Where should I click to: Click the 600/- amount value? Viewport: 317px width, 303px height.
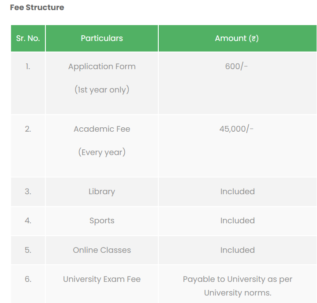point(237,67)
